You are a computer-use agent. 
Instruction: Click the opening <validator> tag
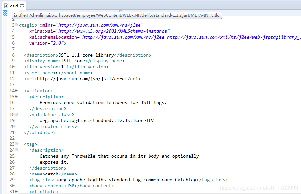click(x=38, y=91)
